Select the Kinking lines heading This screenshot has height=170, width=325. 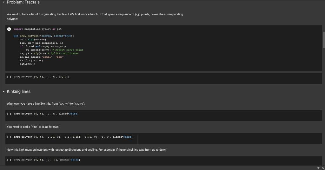click(x=19, y=92)
